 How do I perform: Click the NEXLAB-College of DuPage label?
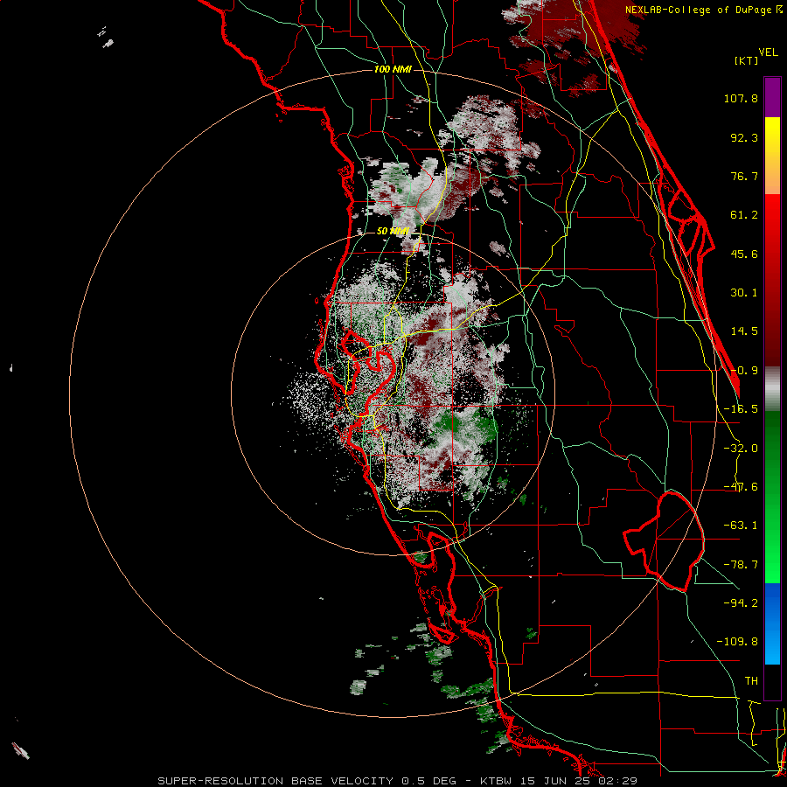(700, 10)
